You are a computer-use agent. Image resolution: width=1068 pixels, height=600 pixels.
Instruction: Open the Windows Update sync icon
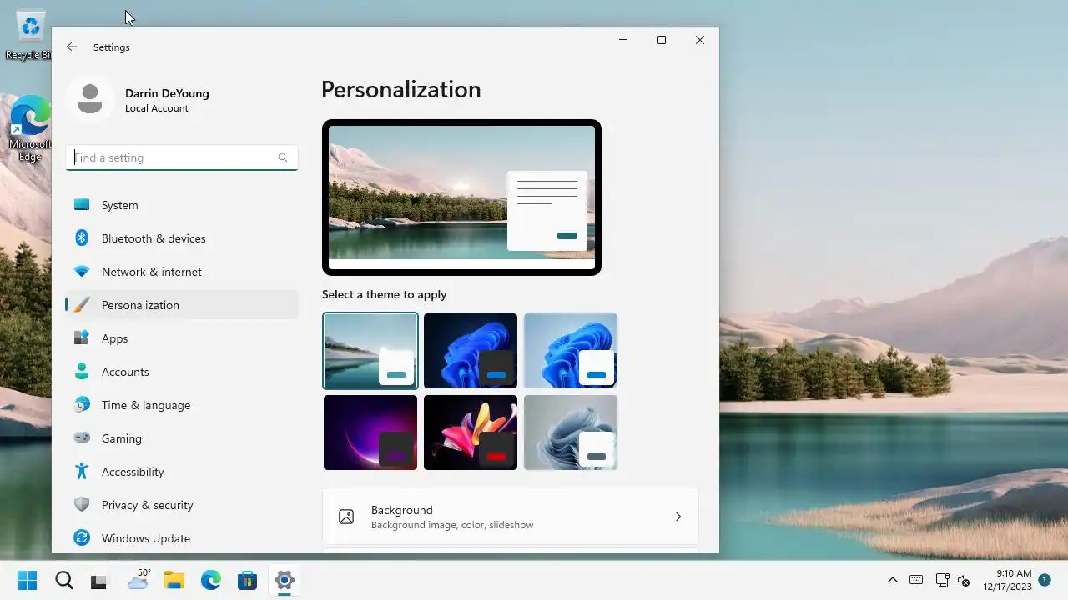point(82,538)
